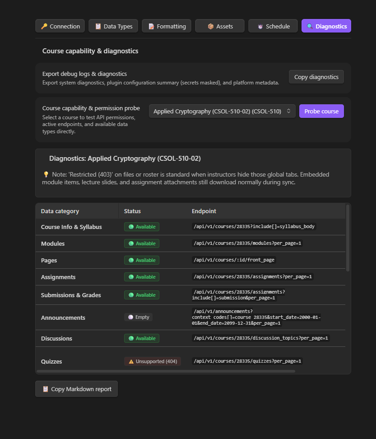Screen dimensions: 376x439
Task: Click the Available badge in Discussions row
Action: 142,338
